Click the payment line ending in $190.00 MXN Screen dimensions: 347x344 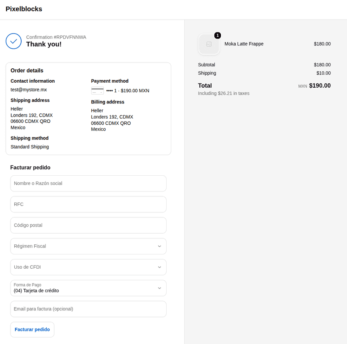128,91
